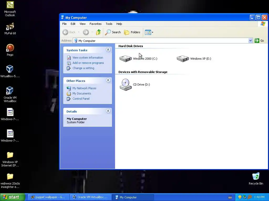Click the Go button
The image size is (269, 201).
coord(259,41)
